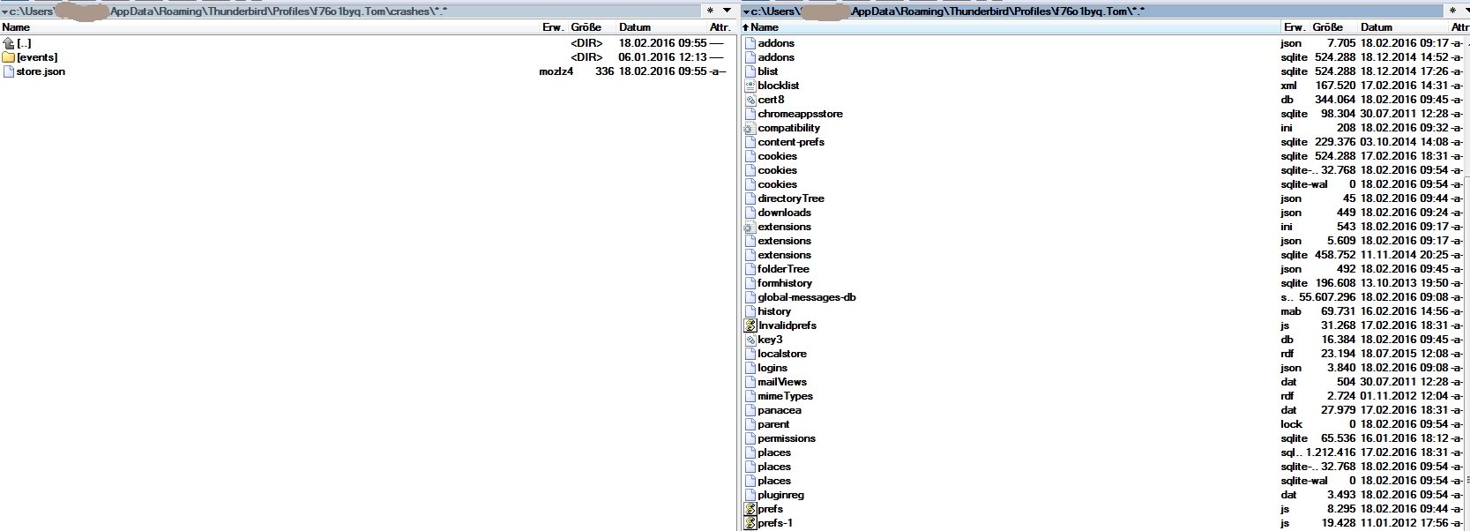Image resolution: width=1470 pixels, height=531 pixels.
Task: Click the history mab extension cell
Action: point(1290,311)
